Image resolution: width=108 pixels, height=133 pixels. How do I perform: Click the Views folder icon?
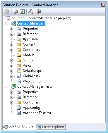click(19, 65)
